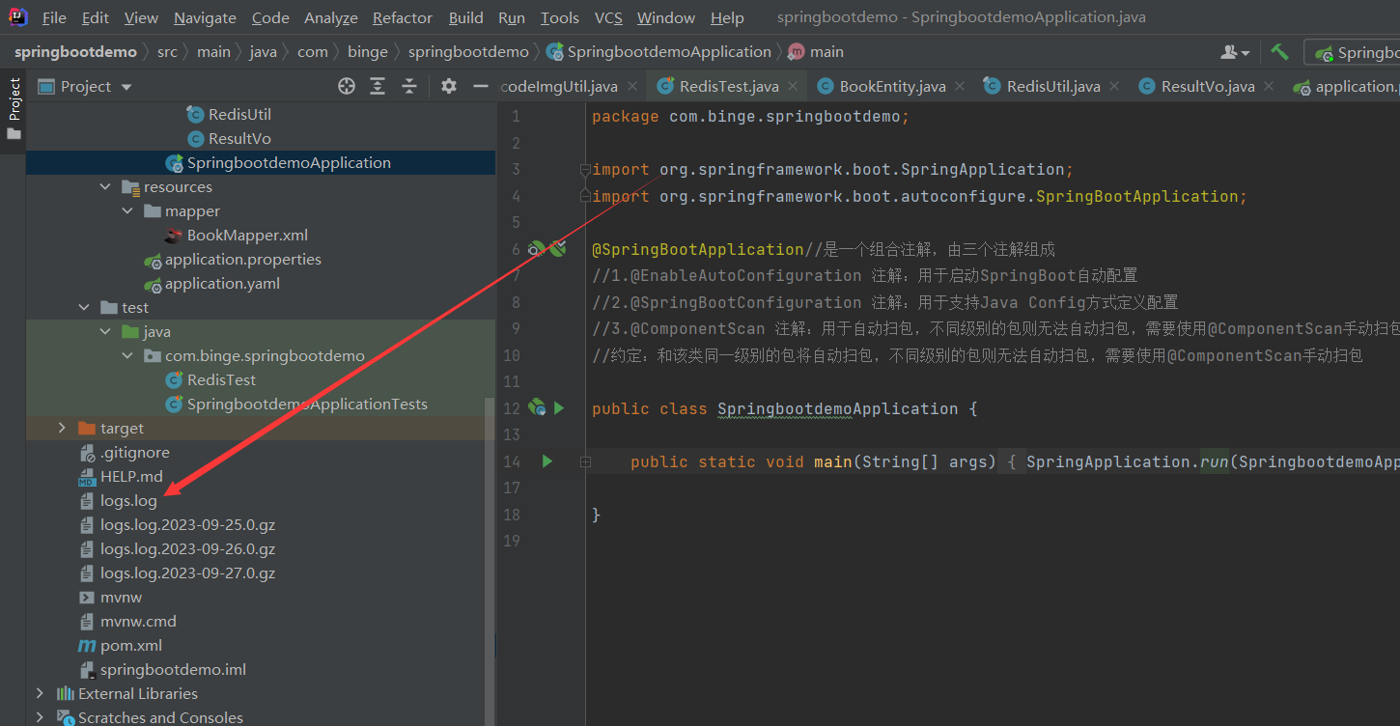Click the first Spring gutter icon beside @SpringBootApplication

pyautogui.click(x=536, y=249)
